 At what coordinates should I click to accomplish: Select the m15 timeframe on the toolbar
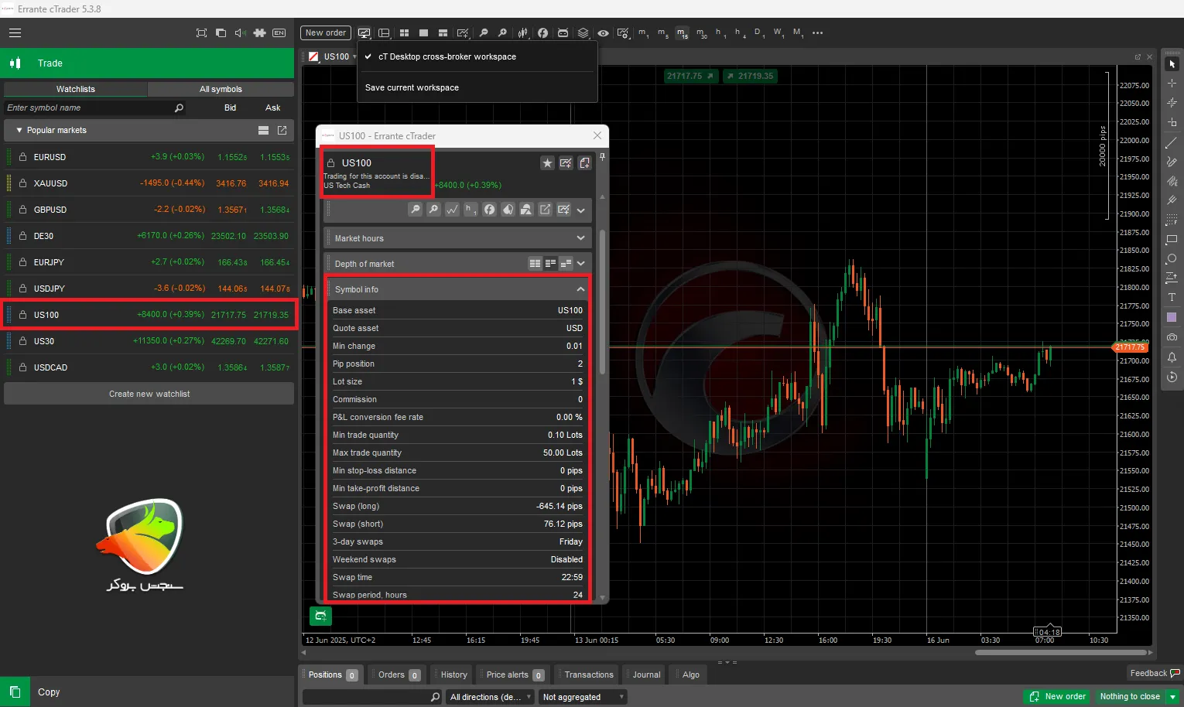(x=682, y=33)
